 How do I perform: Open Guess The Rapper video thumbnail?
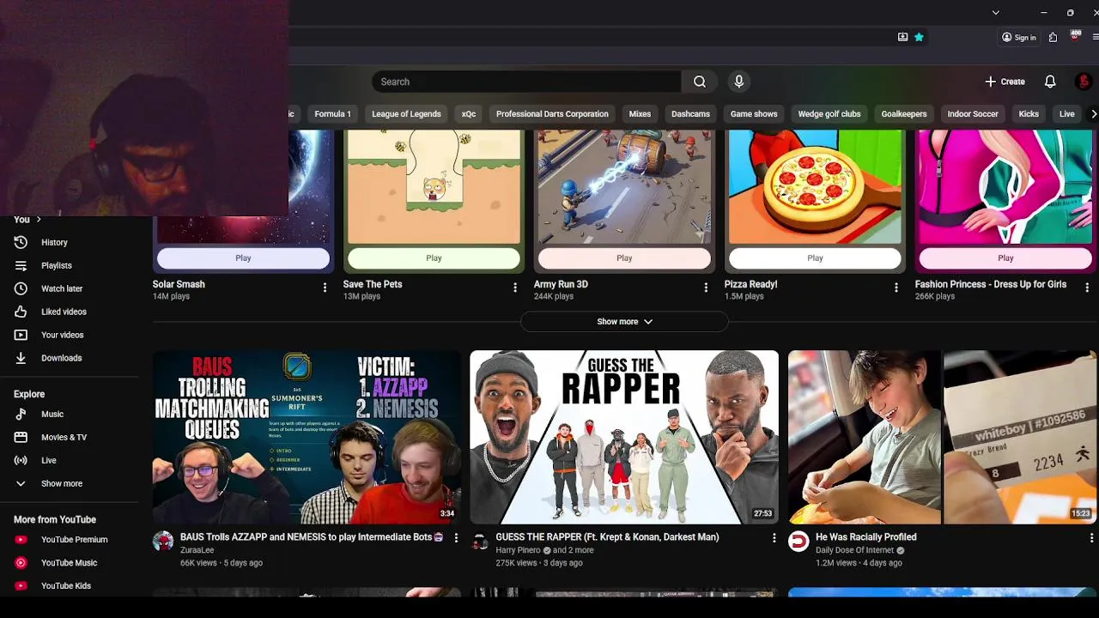tap(624, 437)
